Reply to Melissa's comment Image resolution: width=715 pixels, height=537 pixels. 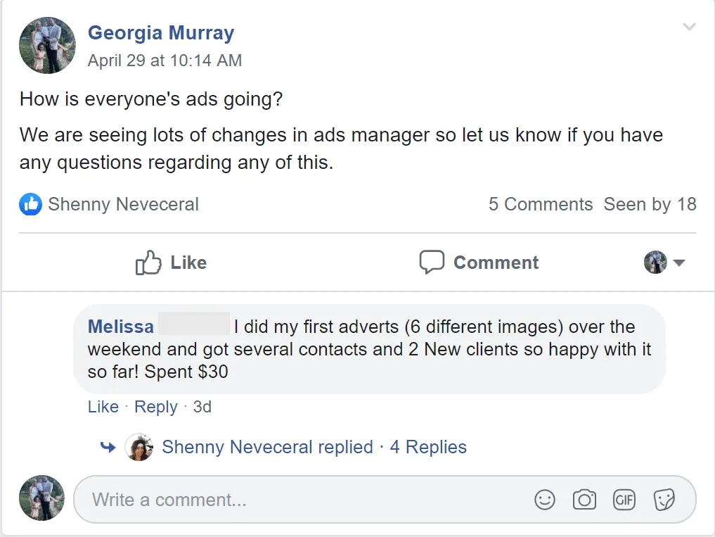point(156,408)
